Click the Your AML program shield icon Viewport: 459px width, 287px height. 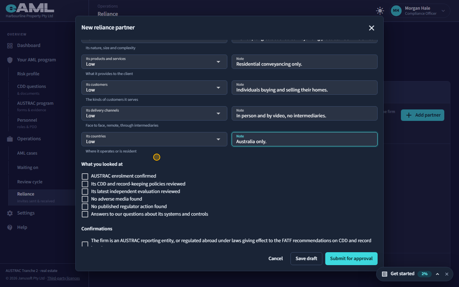coord(10,60)
